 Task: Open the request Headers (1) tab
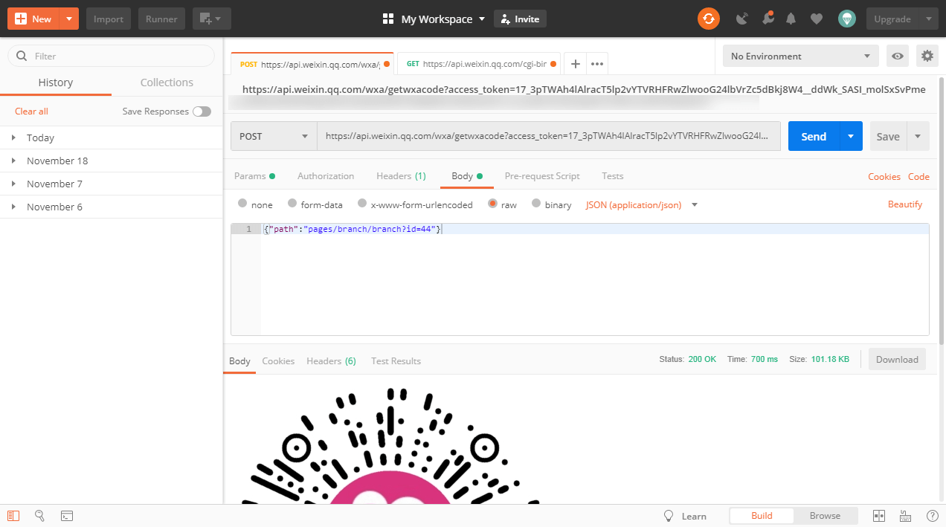coord(401,176)
